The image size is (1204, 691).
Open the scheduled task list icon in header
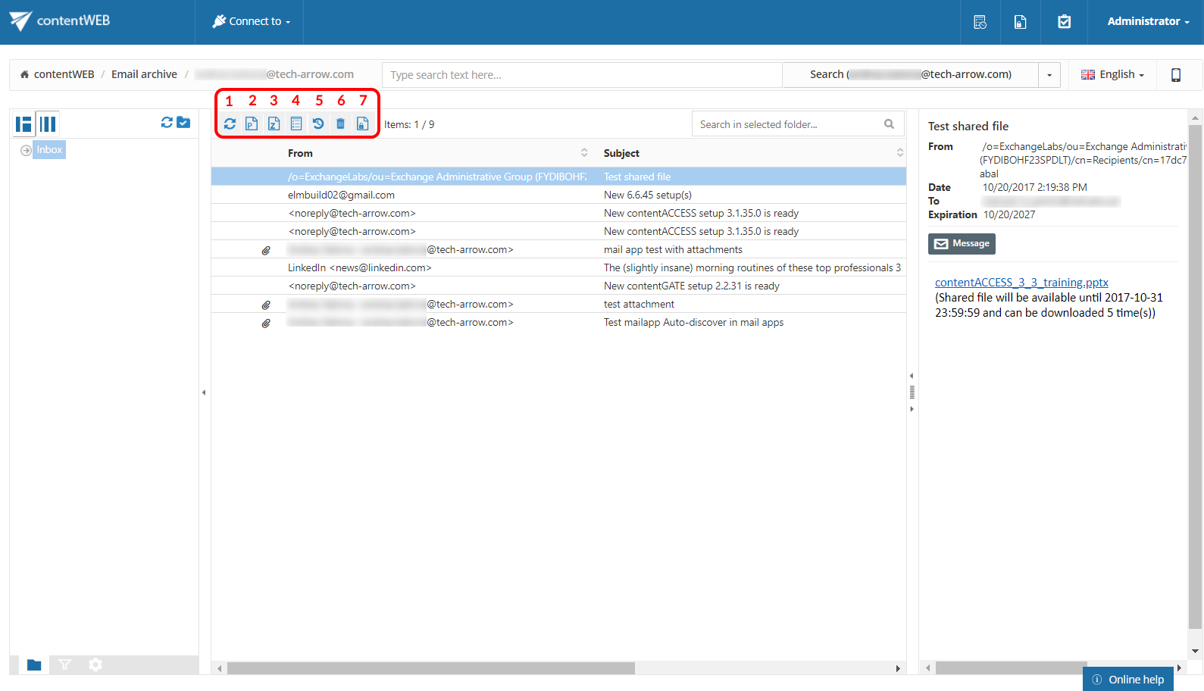point(980,22)
